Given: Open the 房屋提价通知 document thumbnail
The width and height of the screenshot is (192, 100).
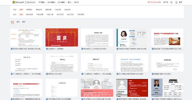Looking at the screenshot, I should point(167,62).
